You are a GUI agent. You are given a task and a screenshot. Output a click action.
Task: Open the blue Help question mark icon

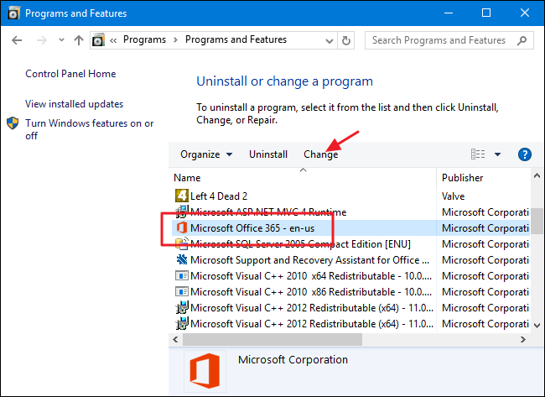(525, 154)
